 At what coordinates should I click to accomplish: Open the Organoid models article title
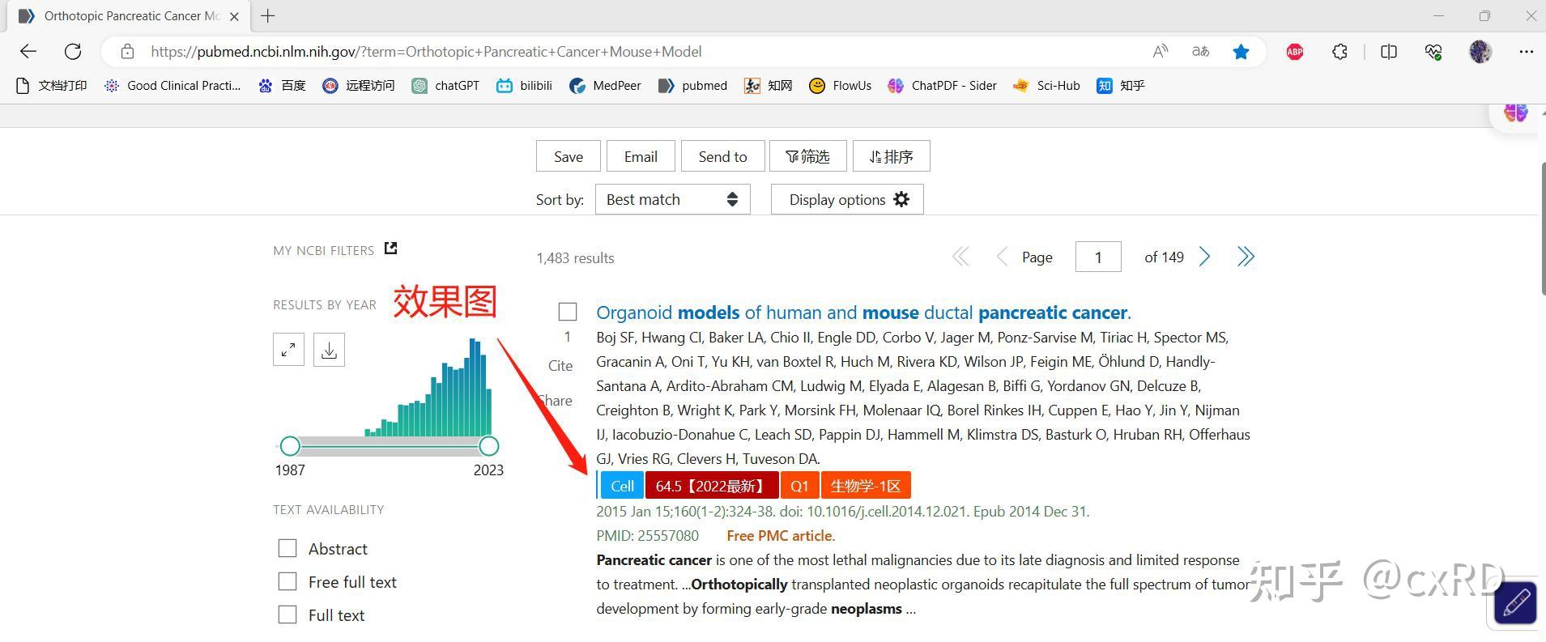(x=863, y=312)
